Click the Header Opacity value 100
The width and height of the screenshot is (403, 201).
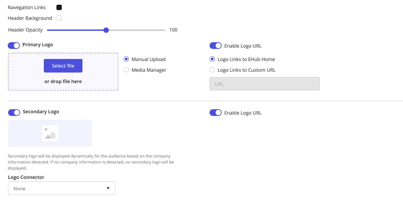coord(173,30)
